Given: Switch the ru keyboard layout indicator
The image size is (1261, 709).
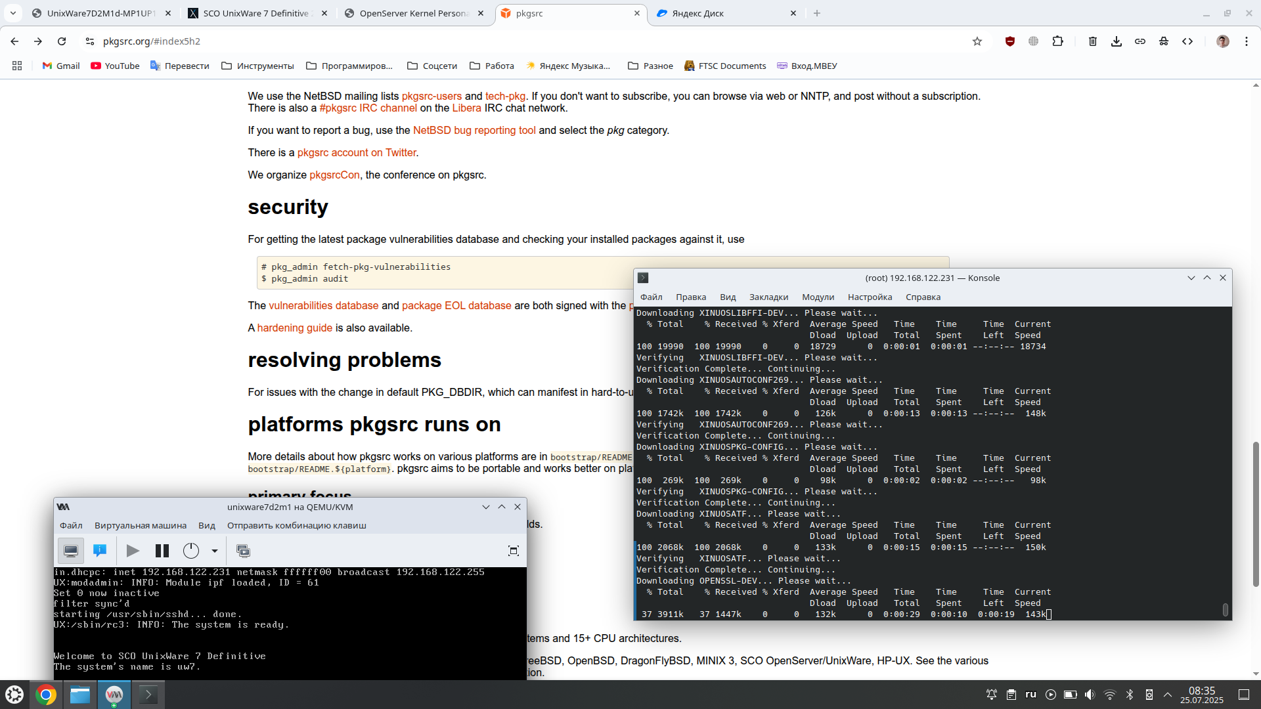Looking at the screenshot, I should tap(1031, 695).
